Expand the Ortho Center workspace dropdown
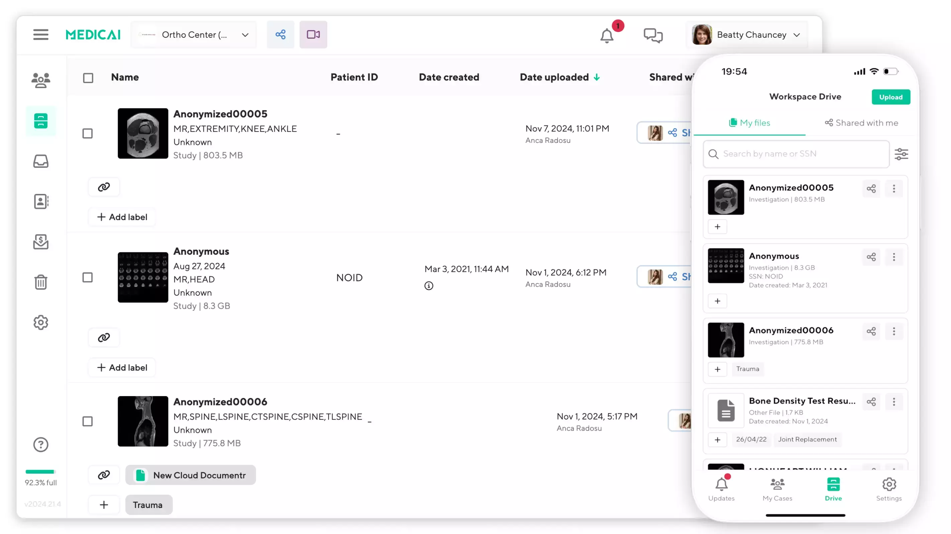This screenshot has width=951, height=534. pyautogui.click(x=194, y=35)
